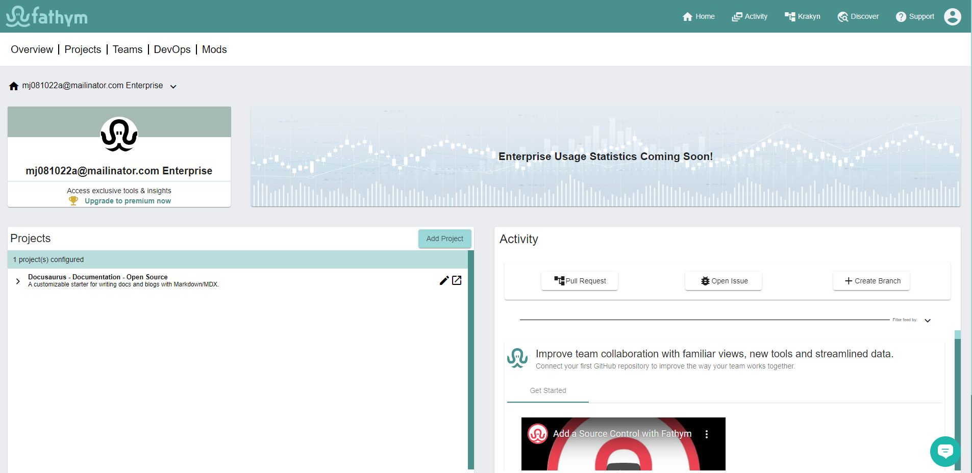This screenshot has height=473, width=972.
Task: Click the home icon beside enterprise name
Action: tap(14, 86)
